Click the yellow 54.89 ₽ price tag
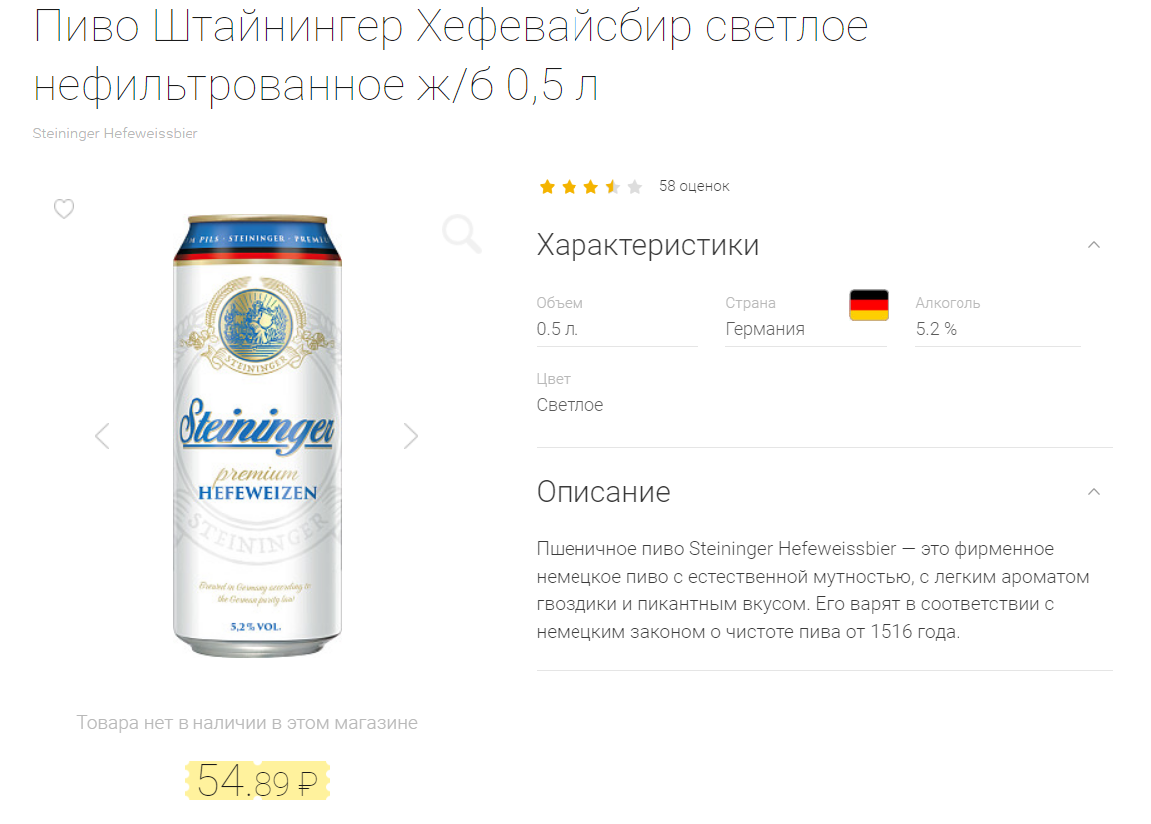Screen dimensions: 1151x824 pos(257,781)
